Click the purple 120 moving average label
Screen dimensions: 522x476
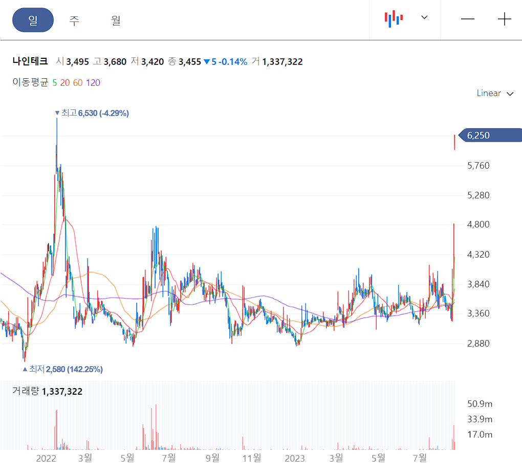tap(92, 82)
